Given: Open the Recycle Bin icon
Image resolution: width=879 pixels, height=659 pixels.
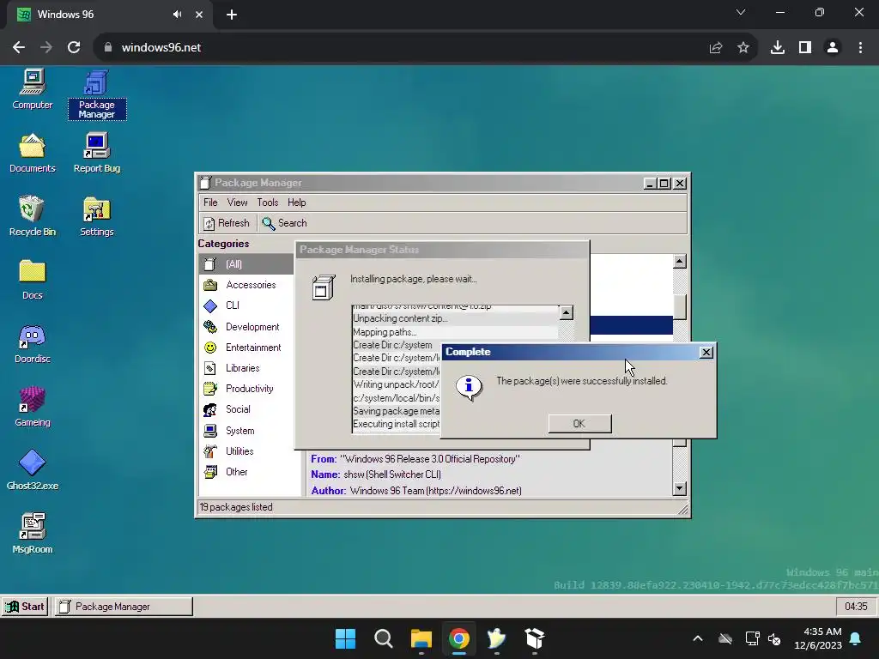Looking at the screenshot, I should 32,216.
